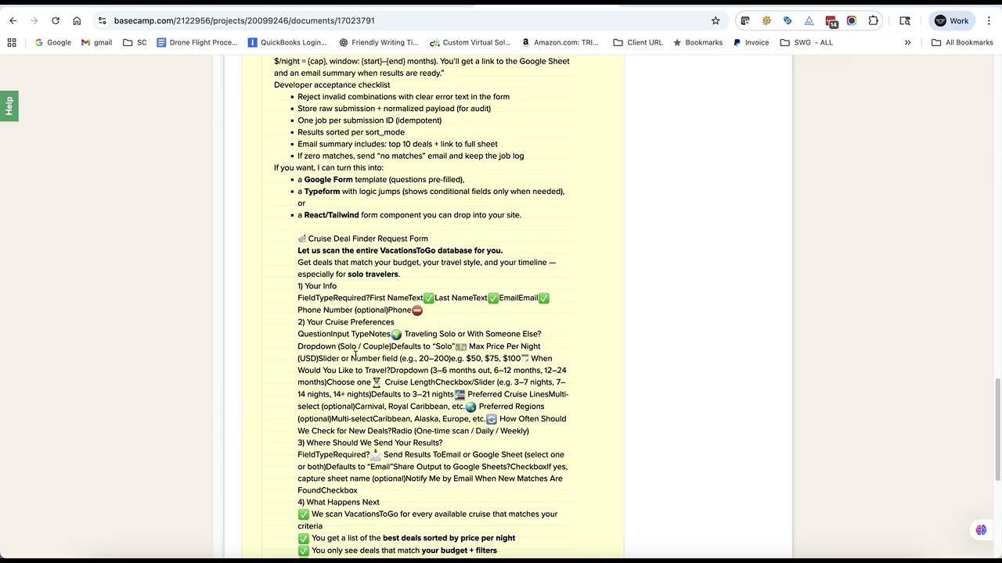The image size is (1002, 563).
Task: Open the apps grid in bookmarks bar
Action: (x=12, y=42)
